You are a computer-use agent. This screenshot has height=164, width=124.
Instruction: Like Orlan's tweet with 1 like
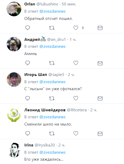[76, 28]
